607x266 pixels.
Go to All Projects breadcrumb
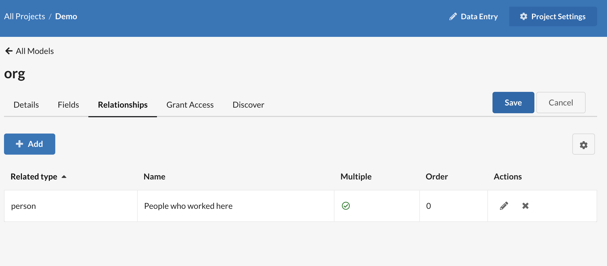[x=25, y=17]
